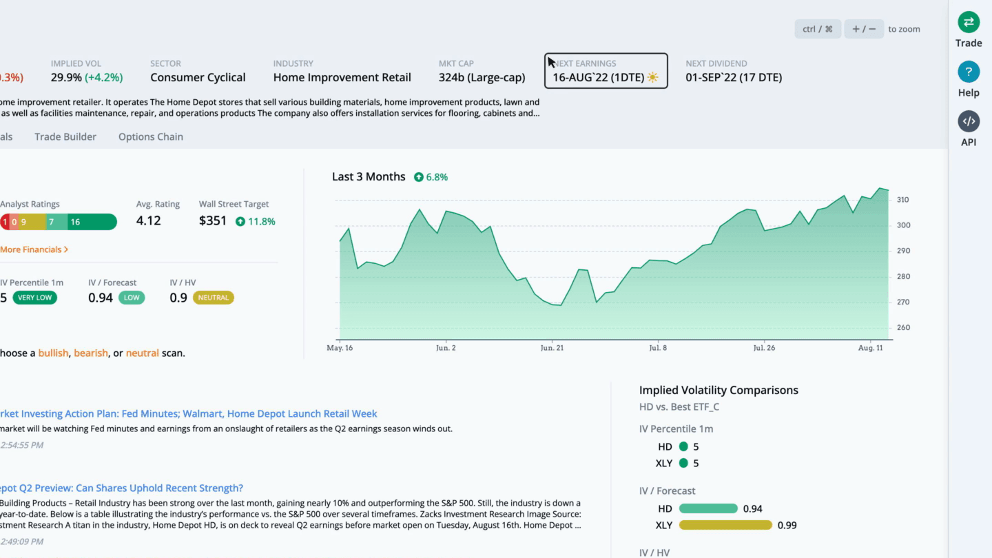Viewport: 992px width, 558px height.
Task: Click the 2:49:09 PM article timestamp
Action: (21, 541)
